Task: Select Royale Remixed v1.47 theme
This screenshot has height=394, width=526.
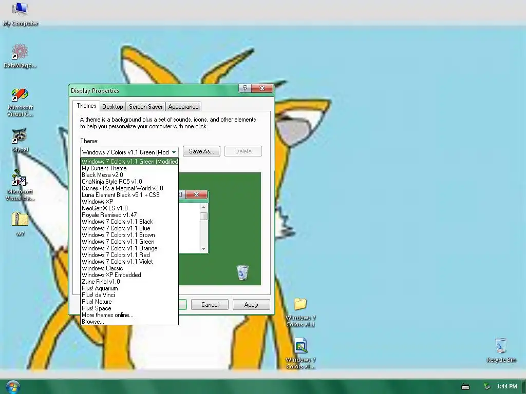Action: [129, 215]
